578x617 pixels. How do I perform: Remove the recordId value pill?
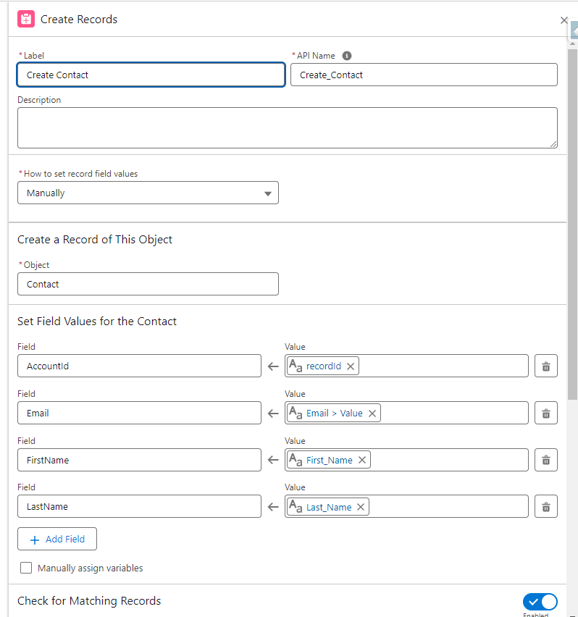click(351, 366)
